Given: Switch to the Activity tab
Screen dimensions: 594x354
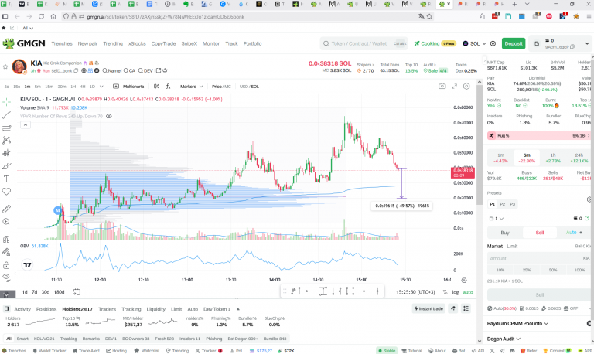Looking at the screenshot, I should click(x=22, y=309).
